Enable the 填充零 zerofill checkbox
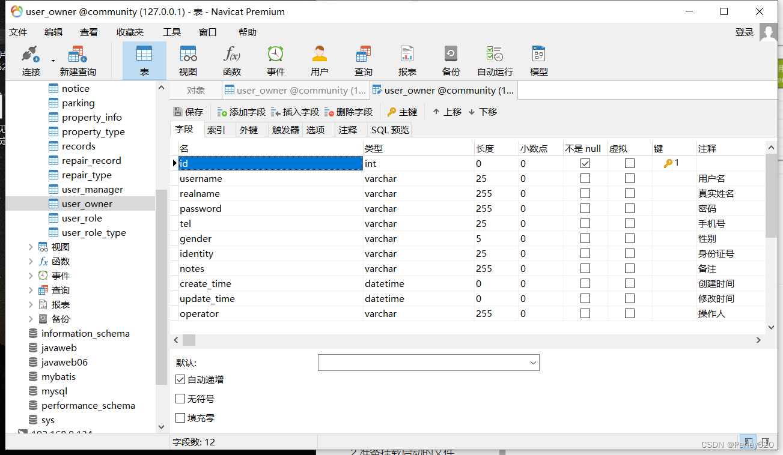This screenshot has width=783, height=455. tap(180, 418)
